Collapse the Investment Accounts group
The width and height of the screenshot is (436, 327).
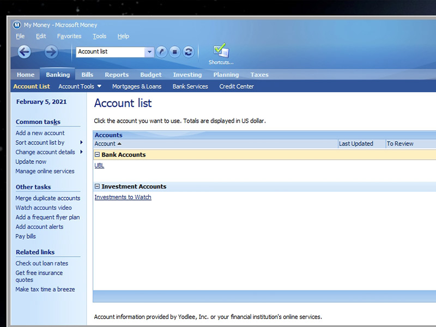point(97,186)
